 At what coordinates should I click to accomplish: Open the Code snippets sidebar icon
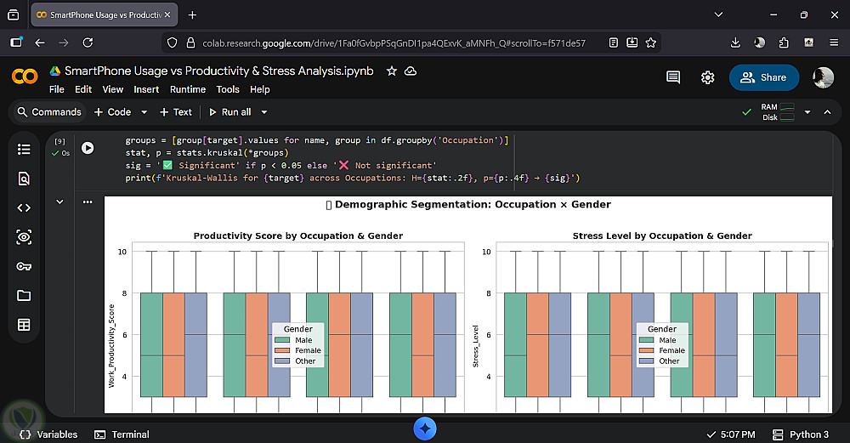tap(24, 207)
